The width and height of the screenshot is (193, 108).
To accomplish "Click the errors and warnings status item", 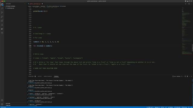I will tap(4, 107).
